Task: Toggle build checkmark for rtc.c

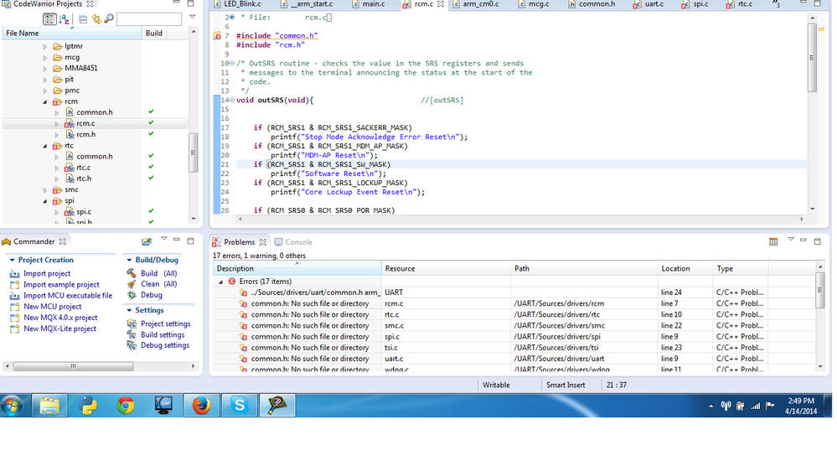Action: (151, 167)
